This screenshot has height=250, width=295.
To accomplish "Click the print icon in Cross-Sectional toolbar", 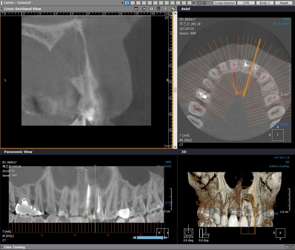I will (166, 9).
